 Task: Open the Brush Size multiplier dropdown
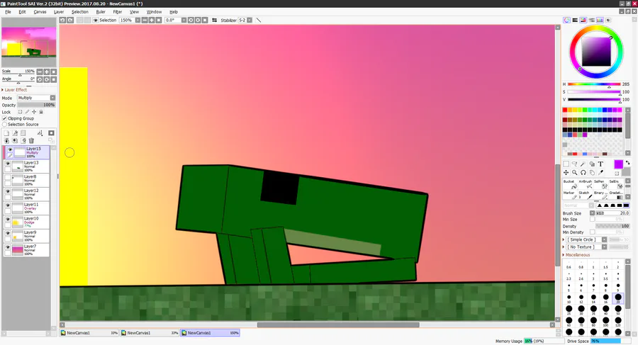[592, 213]
